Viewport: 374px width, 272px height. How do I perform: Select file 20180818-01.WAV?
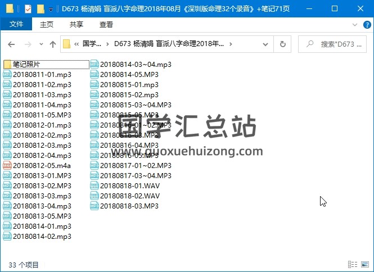pyautogui.click(x=130, y=185)
